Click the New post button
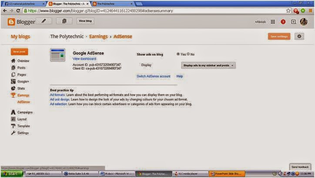 coord(19,52)
